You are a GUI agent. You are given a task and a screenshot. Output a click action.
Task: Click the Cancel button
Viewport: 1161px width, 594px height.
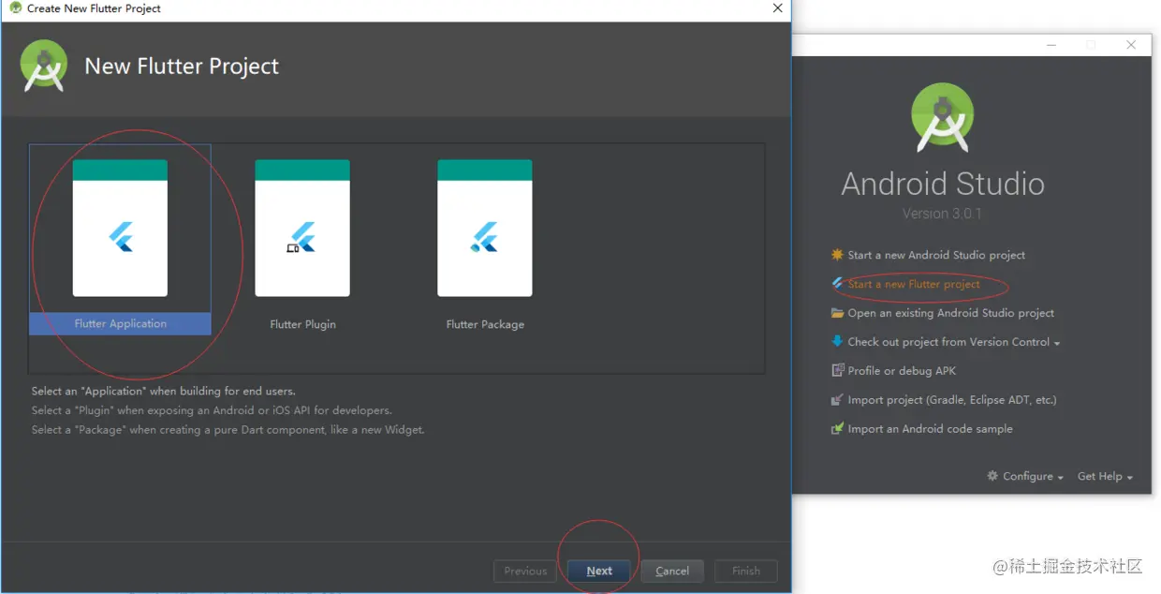[x=672, y=571]
